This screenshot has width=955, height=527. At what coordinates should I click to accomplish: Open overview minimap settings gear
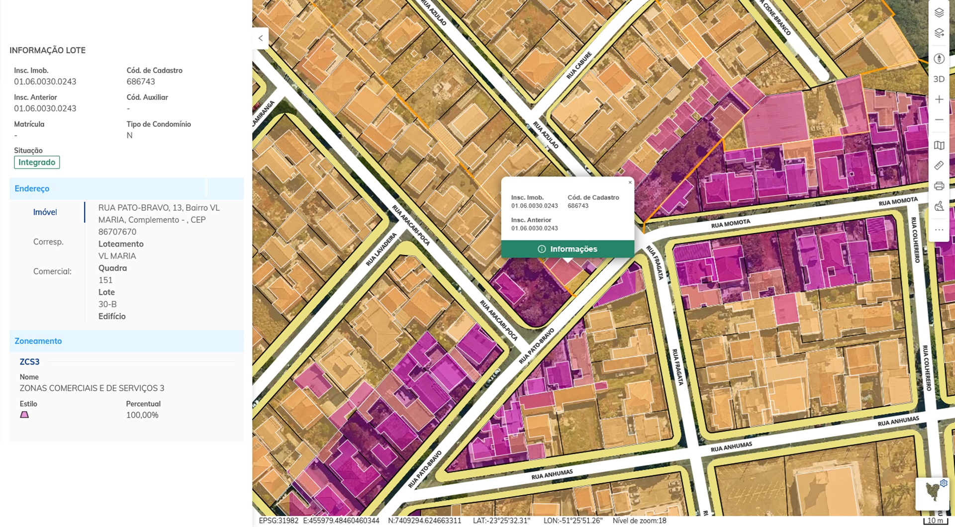[x=944, y=483]
